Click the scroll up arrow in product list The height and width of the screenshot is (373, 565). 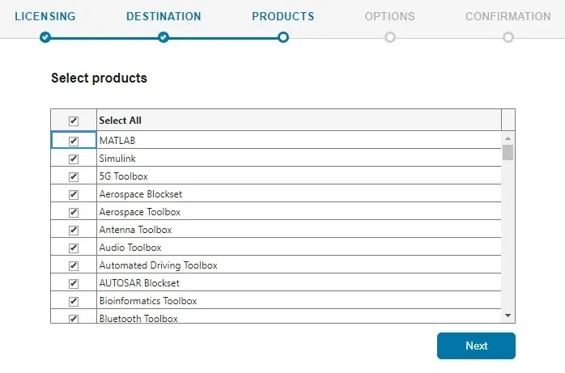(508, 138)
